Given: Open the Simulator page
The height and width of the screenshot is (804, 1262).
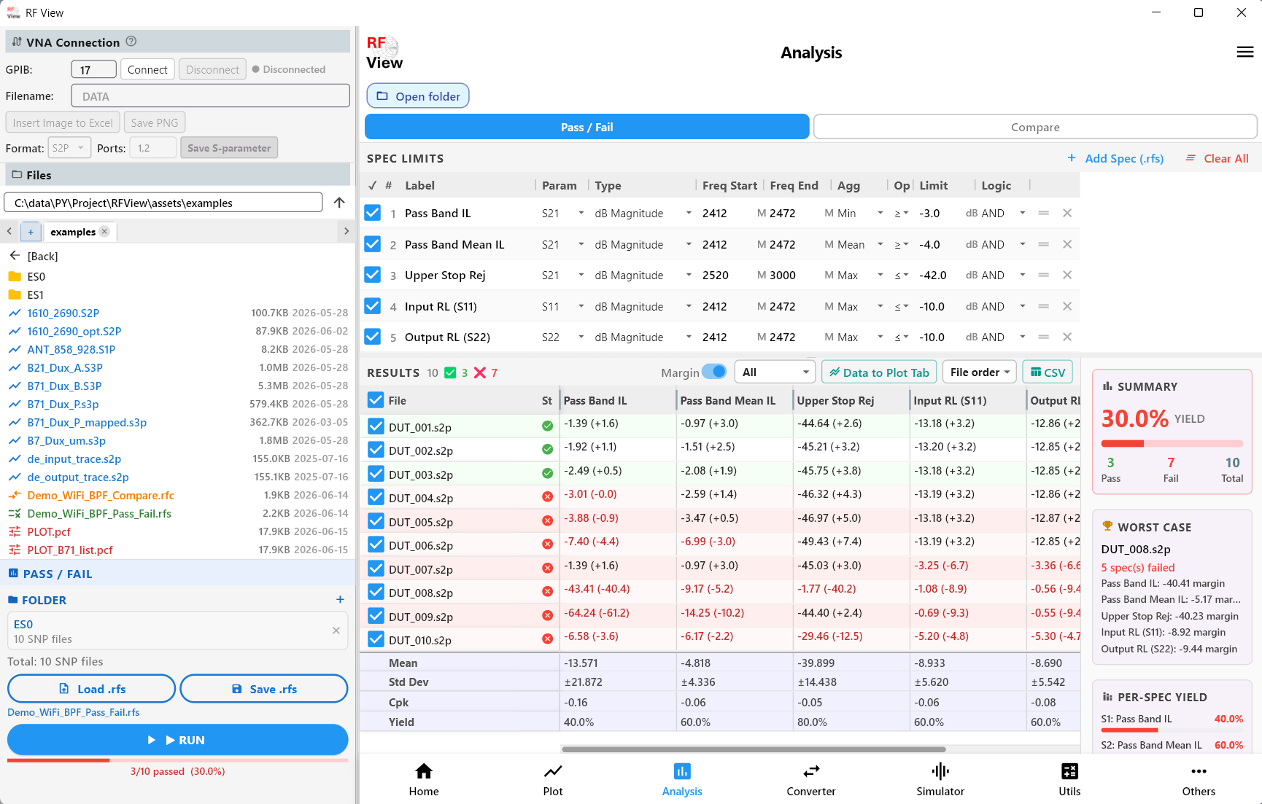Looking at the screenshot, I should click(x=940, y=779).
